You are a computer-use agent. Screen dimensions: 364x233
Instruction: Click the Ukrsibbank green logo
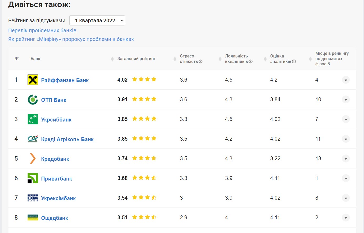coord(33,119)
